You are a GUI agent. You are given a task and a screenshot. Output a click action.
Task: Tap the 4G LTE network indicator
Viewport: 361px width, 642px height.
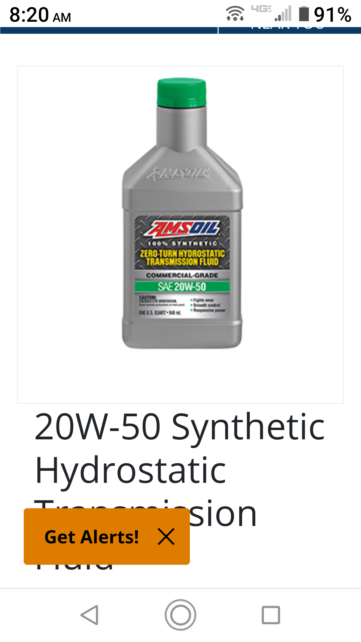[261, 9]
